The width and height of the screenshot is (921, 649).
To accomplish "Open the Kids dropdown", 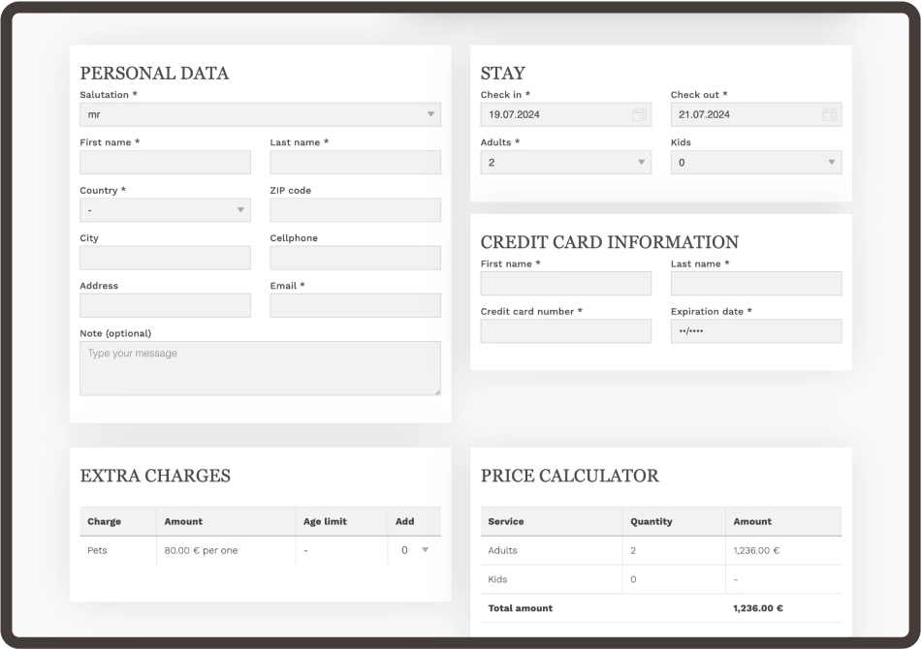I will 756,163.
